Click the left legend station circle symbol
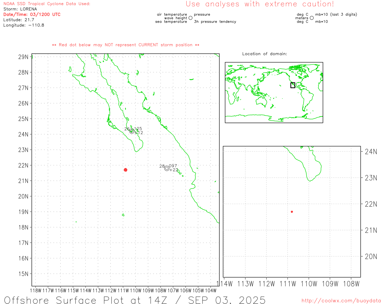 (x=190, y=18)
